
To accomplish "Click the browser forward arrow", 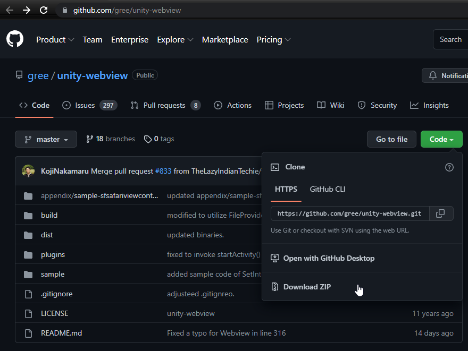I will tap(27, 10).
